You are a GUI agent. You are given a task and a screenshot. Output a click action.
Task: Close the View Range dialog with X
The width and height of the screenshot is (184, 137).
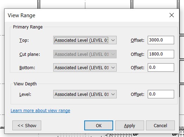click(172, 15)
